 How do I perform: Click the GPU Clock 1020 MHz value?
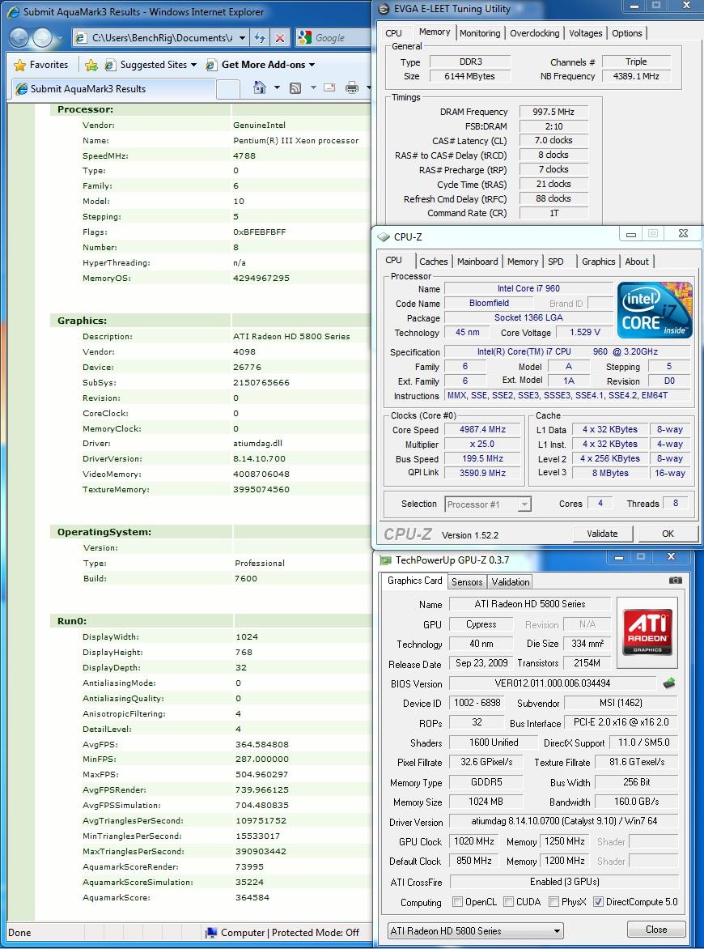[474, 841]
